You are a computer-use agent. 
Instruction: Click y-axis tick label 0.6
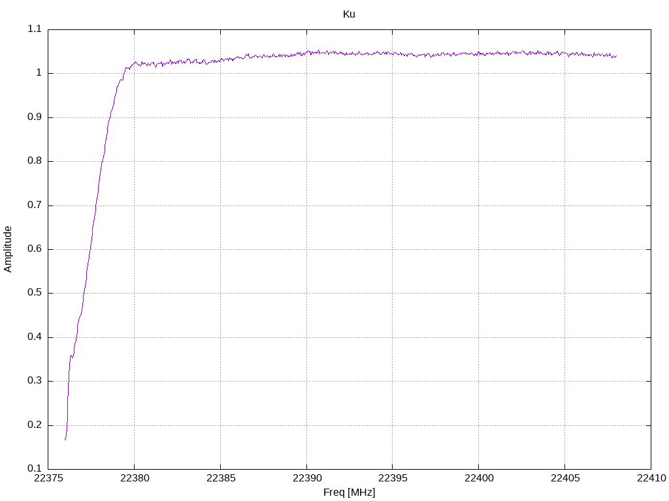[35, 249]
